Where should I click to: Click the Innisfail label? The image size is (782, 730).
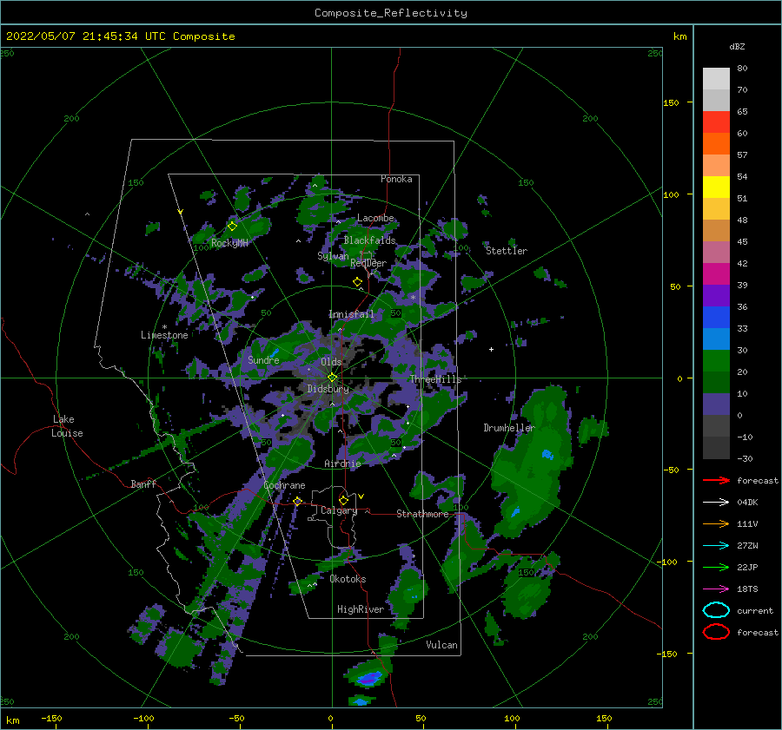pos(351,314)
